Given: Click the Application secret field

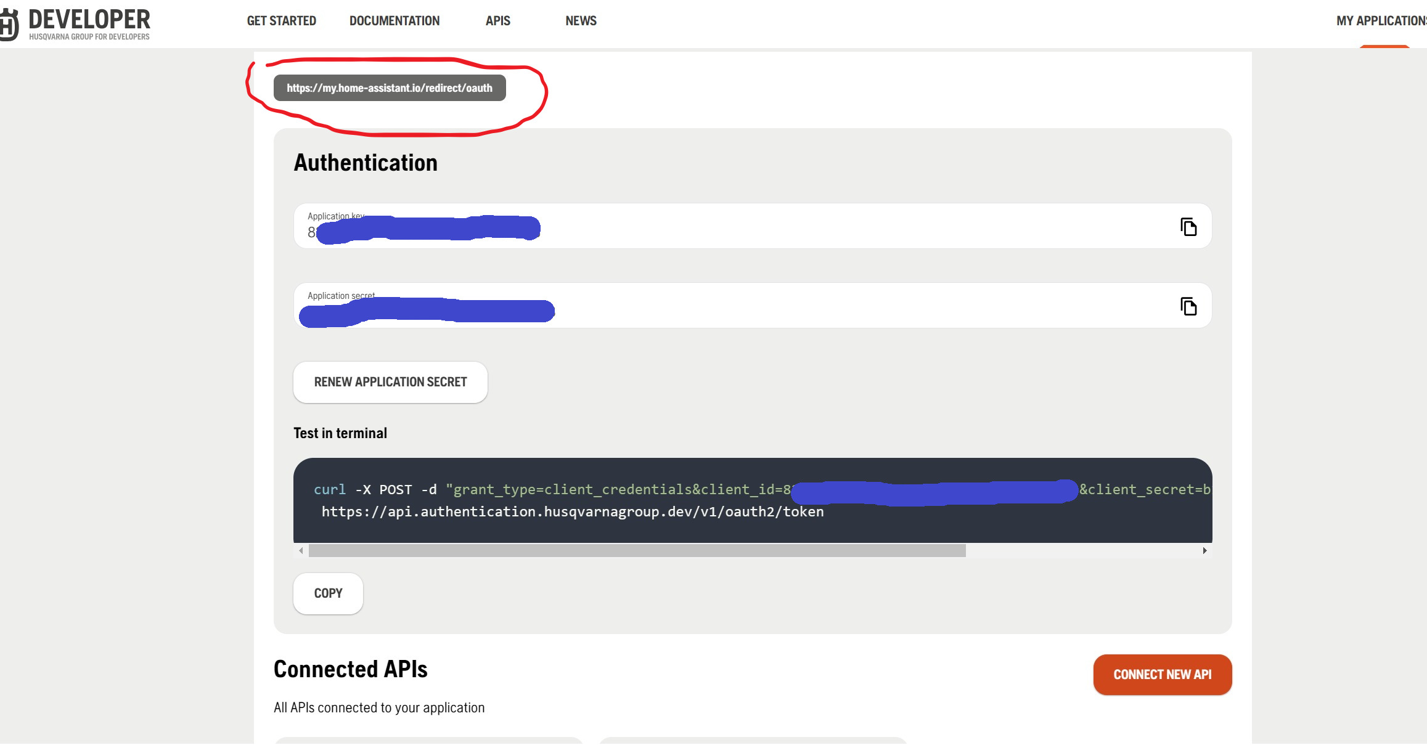Looking at the screenshot, I should pyautogui.click(x=753, y=306).
